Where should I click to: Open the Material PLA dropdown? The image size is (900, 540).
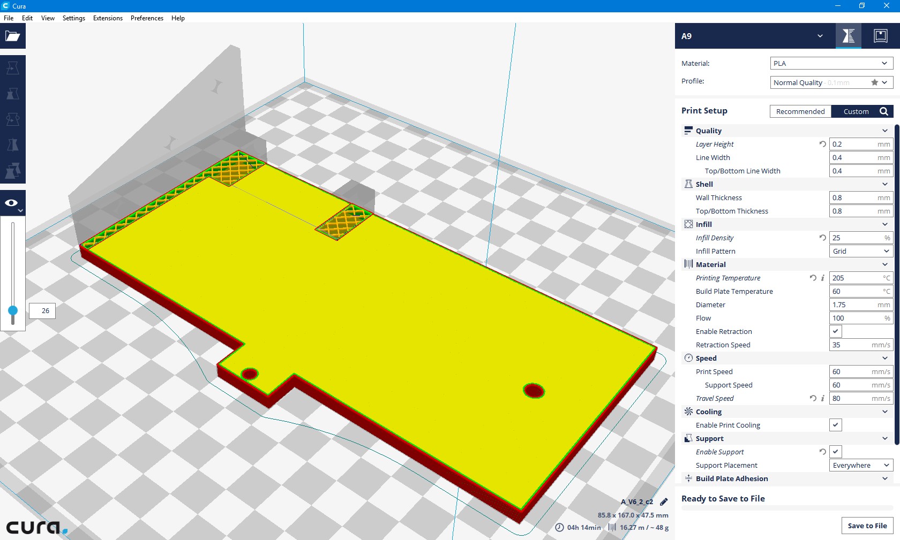click(831, 63)
